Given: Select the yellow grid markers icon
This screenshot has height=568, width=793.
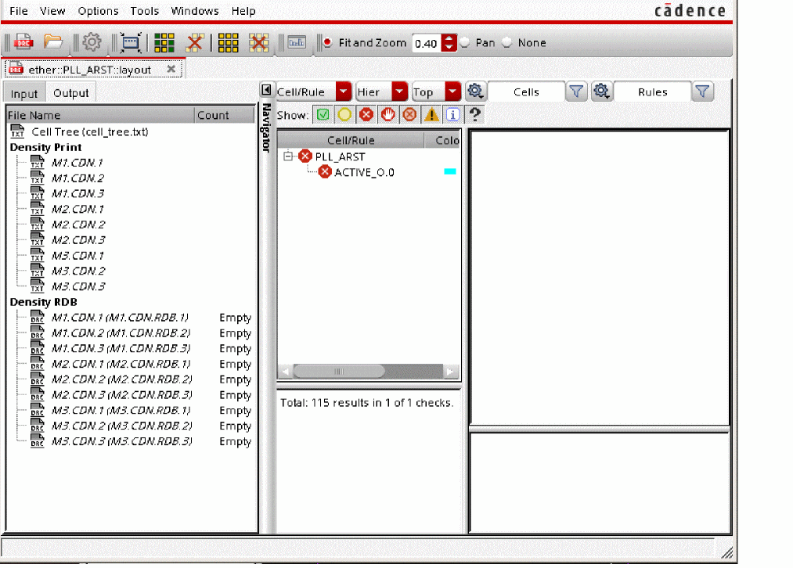Looking at the screenshot, I should 228,43.
